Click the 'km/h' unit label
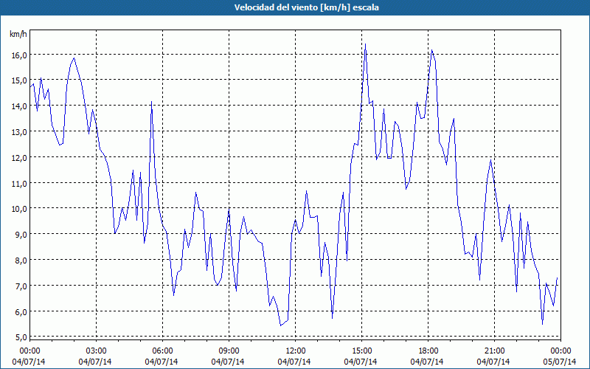The width and height of the screenshot is (590, 369). coord(18,34)
